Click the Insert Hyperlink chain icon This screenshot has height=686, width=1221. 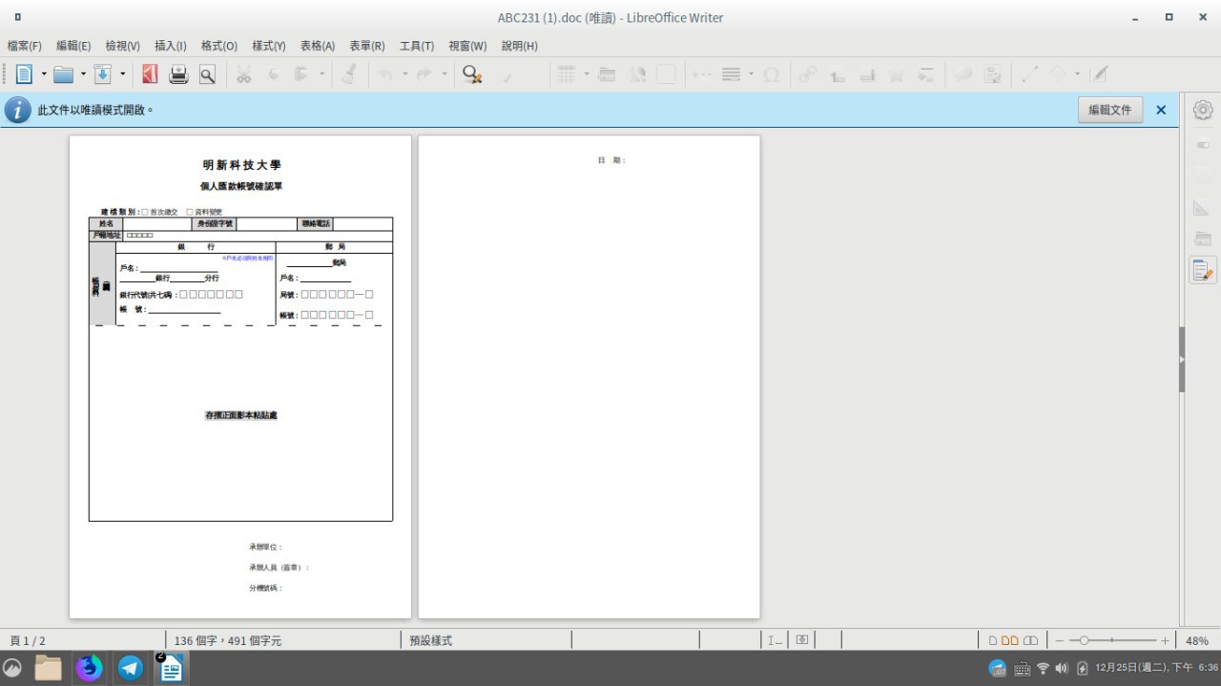(808, 74)
